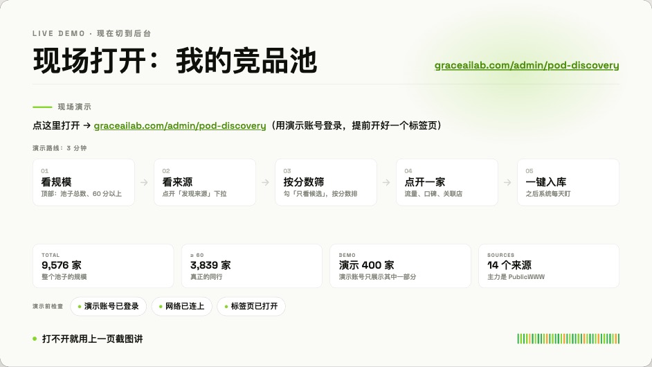Open the top-right graceailab.com/admin/pod-discovery link

tap(527, 65)
